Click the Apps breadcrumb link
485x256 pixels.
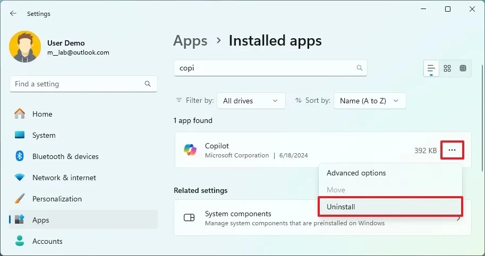(x=190, y=41)
